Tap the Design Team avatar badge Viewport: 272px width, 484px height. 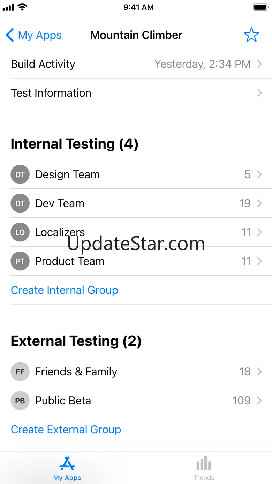[20, 174]
